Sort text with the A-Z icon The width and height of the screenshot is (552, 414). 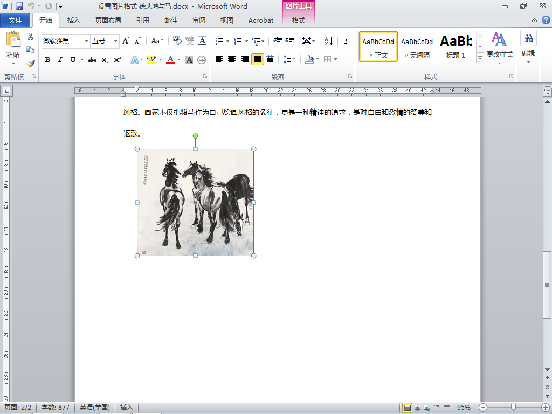pyautogui.click(x=328, y=41)
